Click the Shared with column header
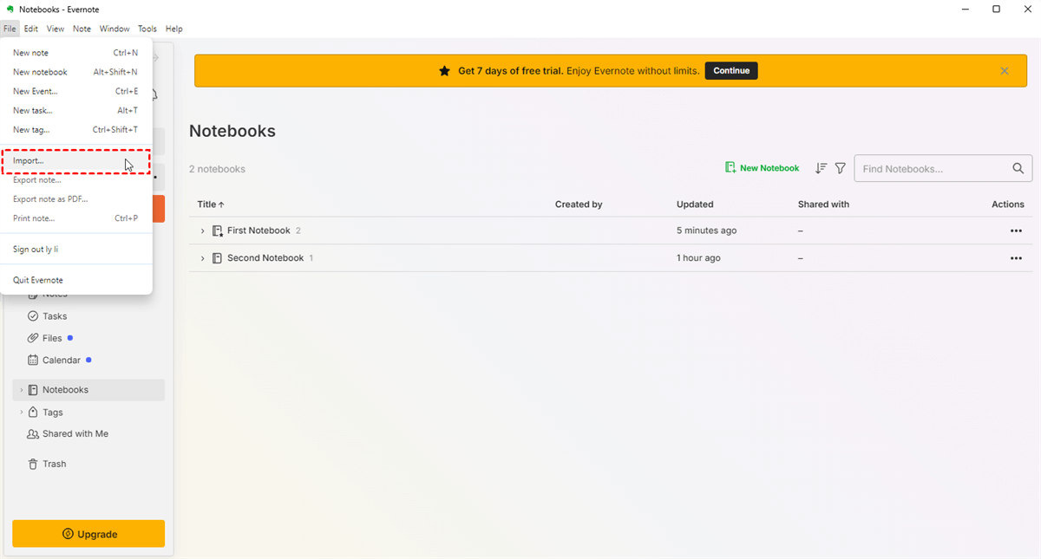Screen dimensions: 1041x559 823,205
